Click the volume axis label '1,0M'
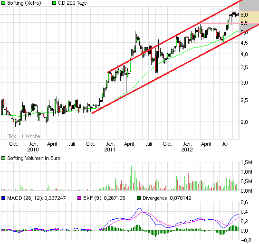 pos(247,172)
